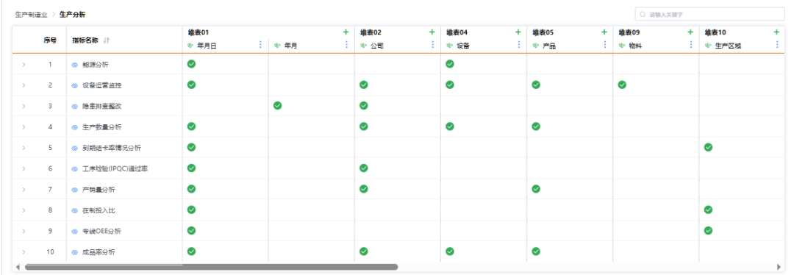794x275 pixels.
Task: Expand row 8 在制投入比
Action: (24, 210)
